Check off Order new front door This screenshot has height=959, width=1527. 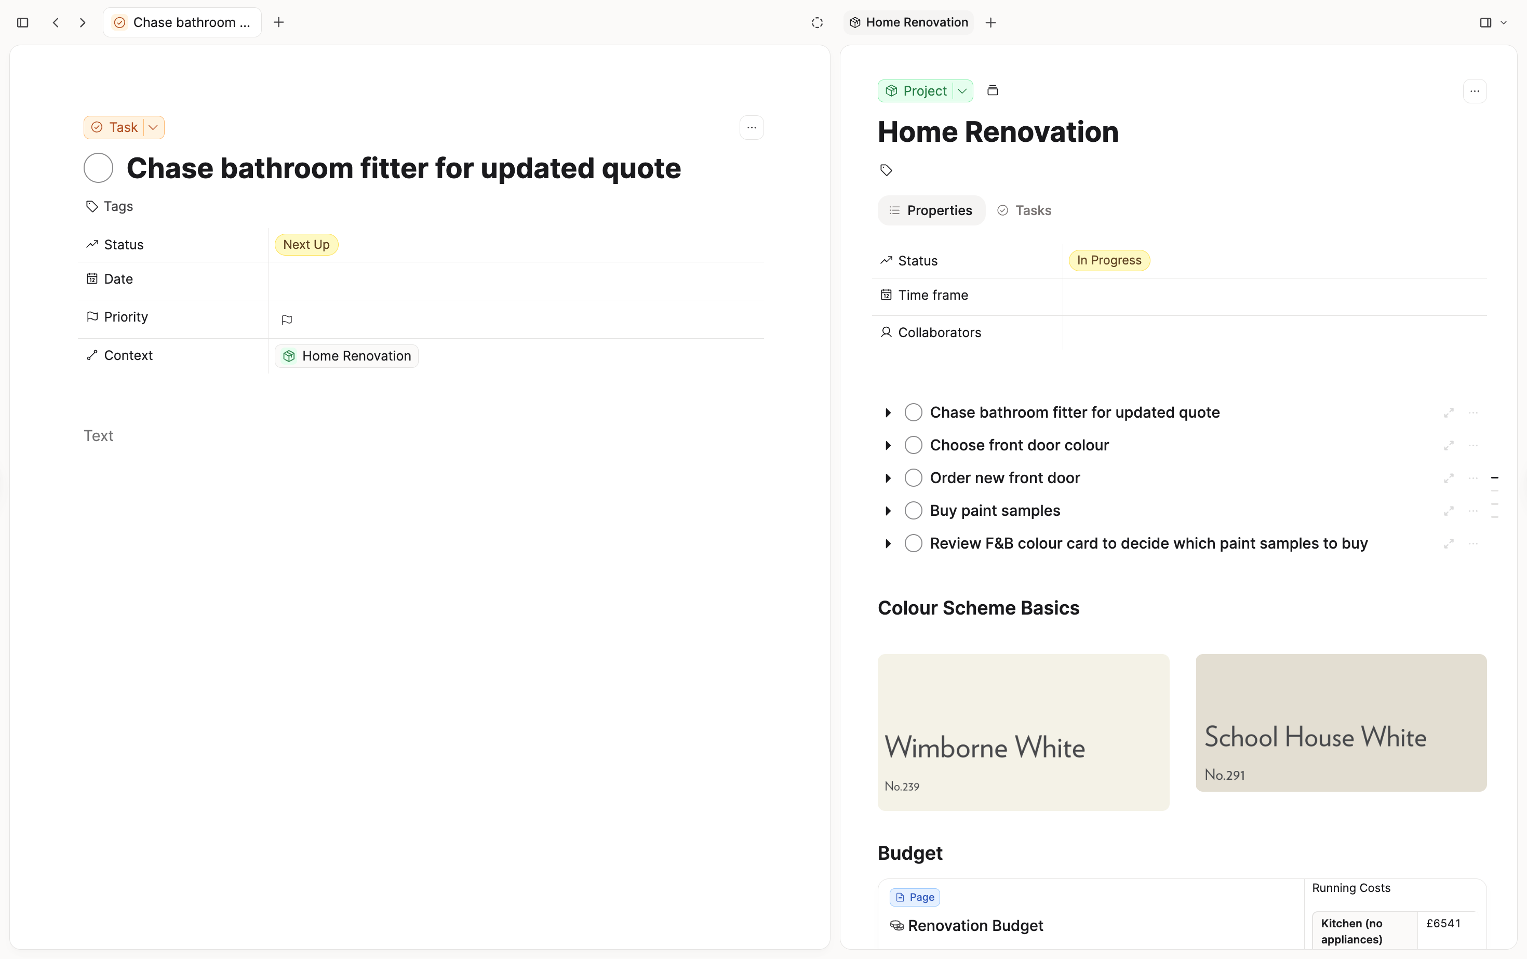pos(913,478)
